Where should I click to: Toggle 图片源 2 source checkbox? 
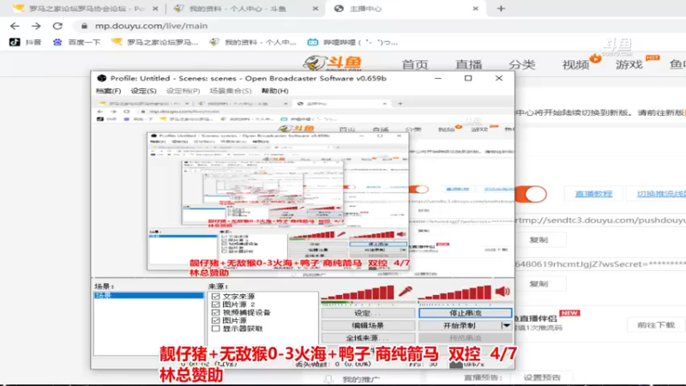coord(216,305)
